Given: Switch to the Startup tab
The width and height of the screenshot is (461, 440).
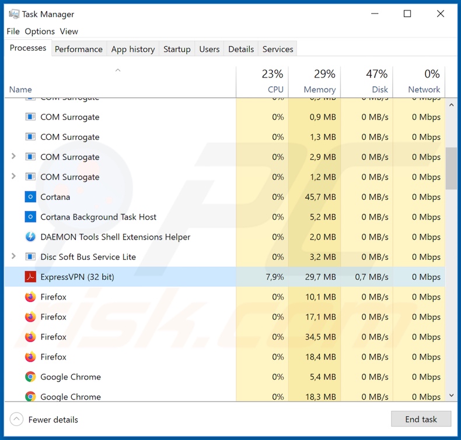Looking at the screenshot, I should tap(177, 49).
